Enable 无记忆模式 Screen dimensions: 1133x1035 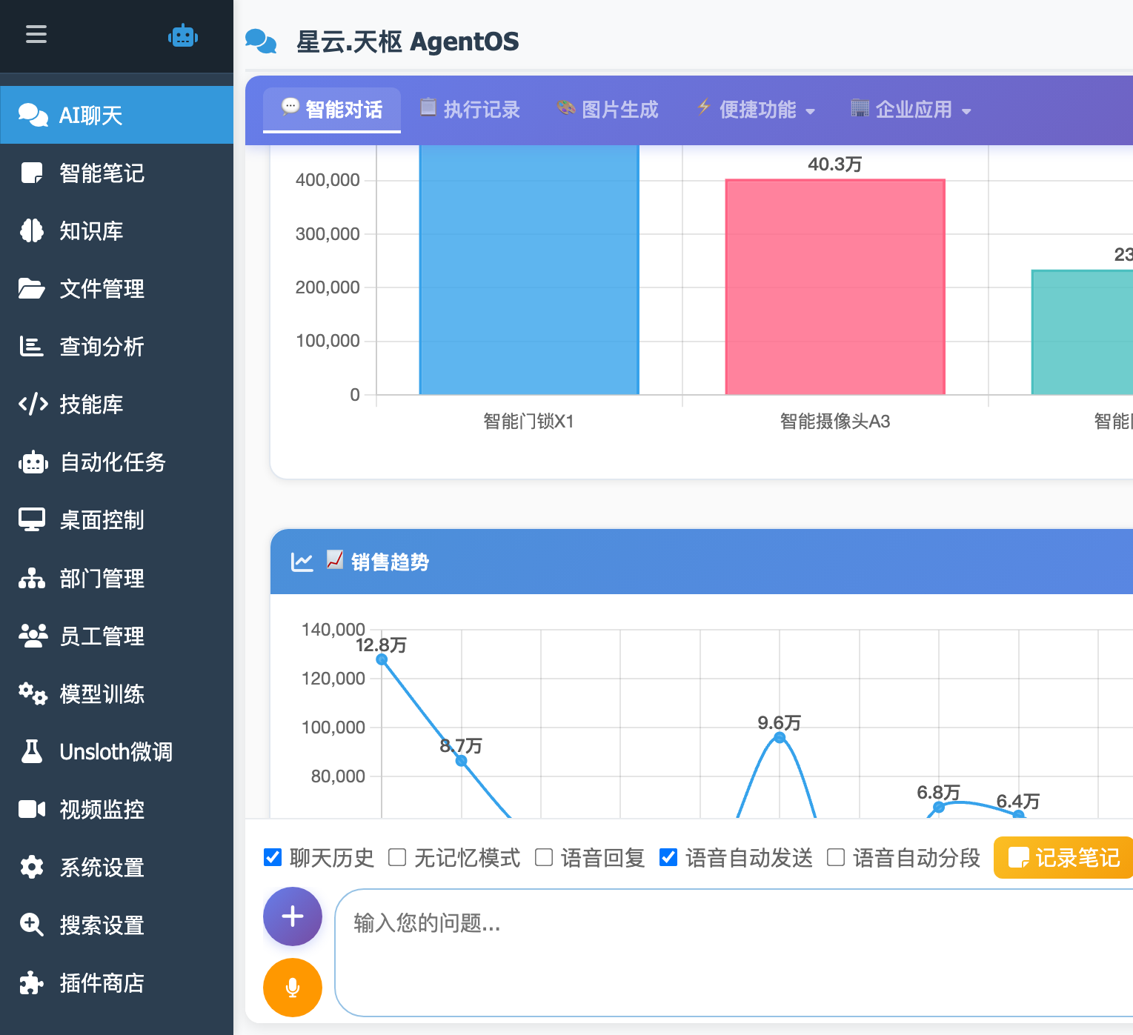point(397,857)
